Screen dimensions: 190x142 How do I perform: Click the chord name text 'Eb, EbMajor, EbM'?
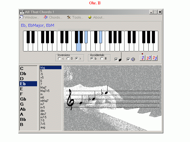coord(38,25)
